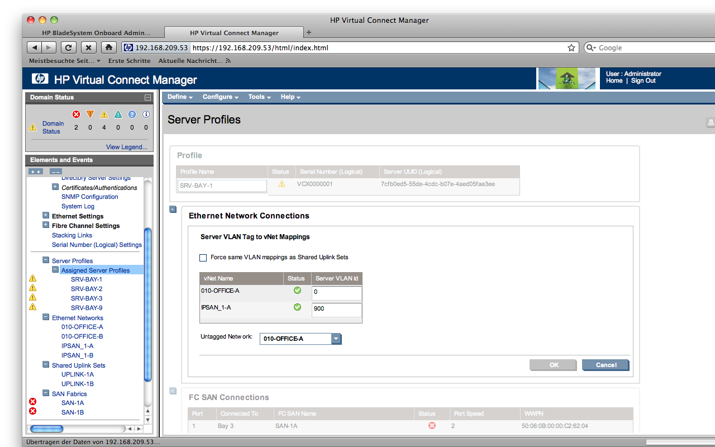Click error icon beside SAN-1A

(32, 402)
